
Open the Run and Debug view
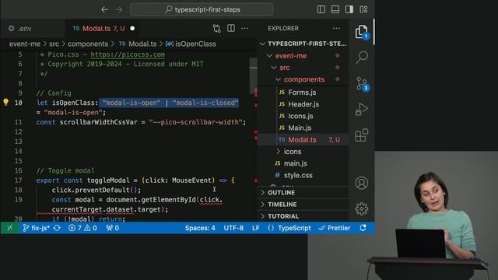click(x=361, y=110)
